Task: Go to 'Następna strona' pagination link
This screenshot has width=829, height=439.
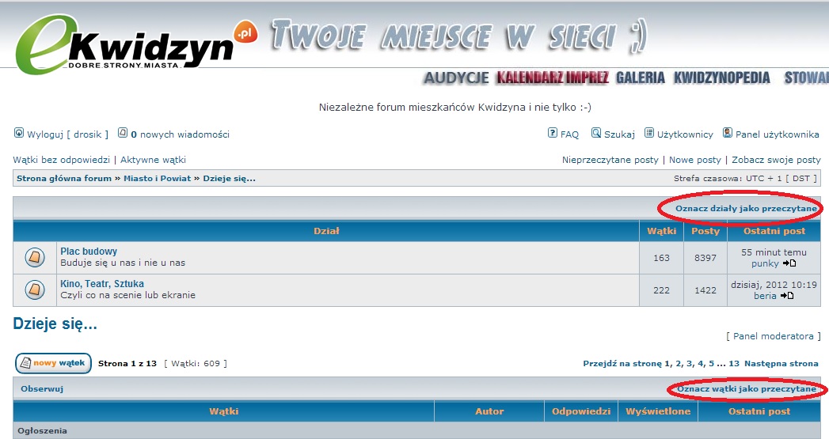Action: (x=781, y=364)
